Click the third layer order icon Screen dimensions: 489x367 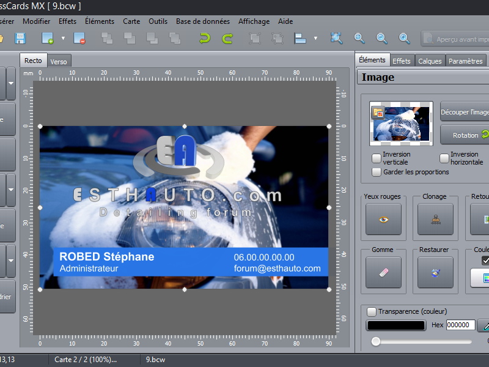click(x=152, y=39)
